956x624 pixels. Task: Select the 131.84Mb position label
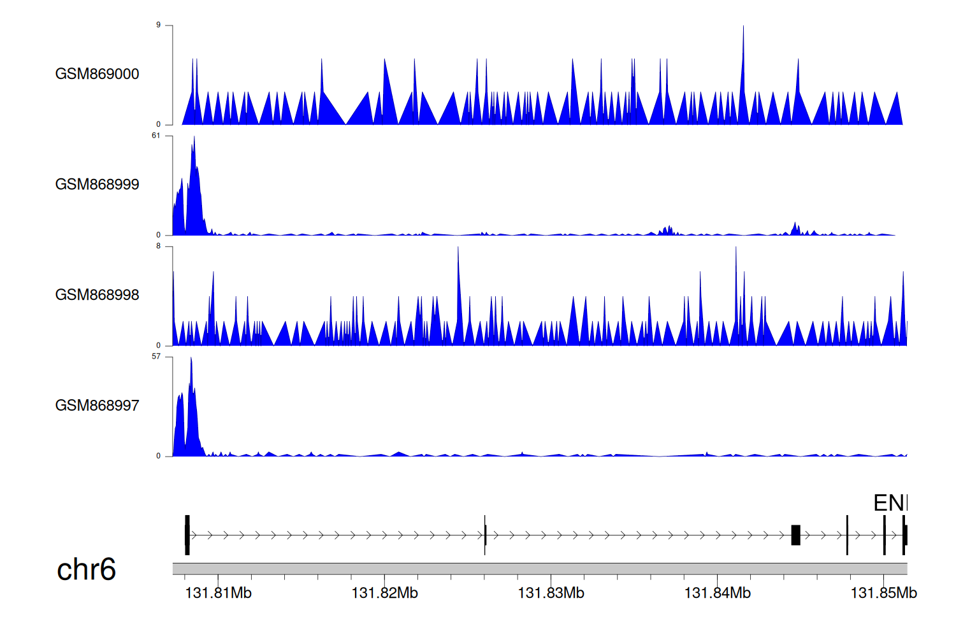point(717,593)
